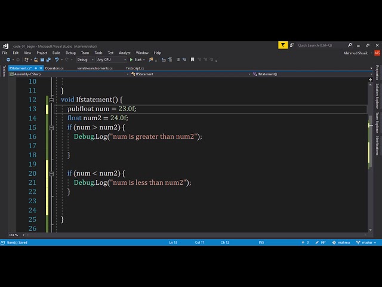Open the active documents list dropdown arrow
This screenshot has width=382, height=287.
371,68
